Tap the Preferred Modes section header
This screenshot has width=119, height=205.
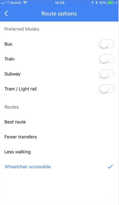click(x=22, y=29)
